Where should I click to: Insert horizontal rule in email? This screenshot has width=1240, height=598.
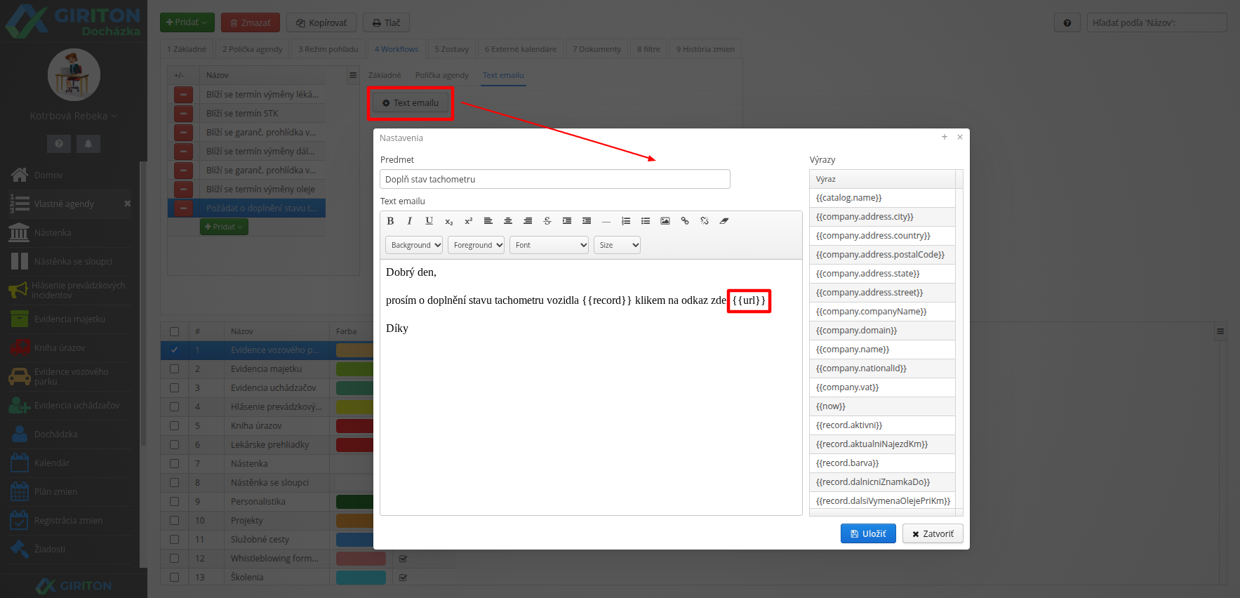pyautogui.click(x=606, y=221)
